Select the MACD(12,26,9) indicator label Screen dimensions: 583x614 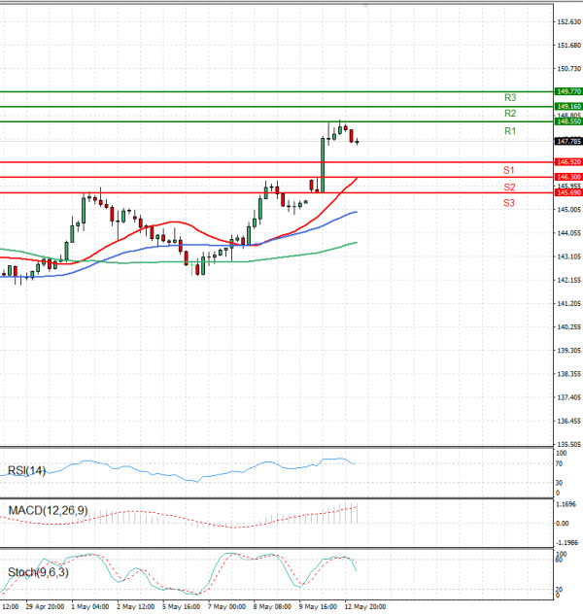pos(49,510)
